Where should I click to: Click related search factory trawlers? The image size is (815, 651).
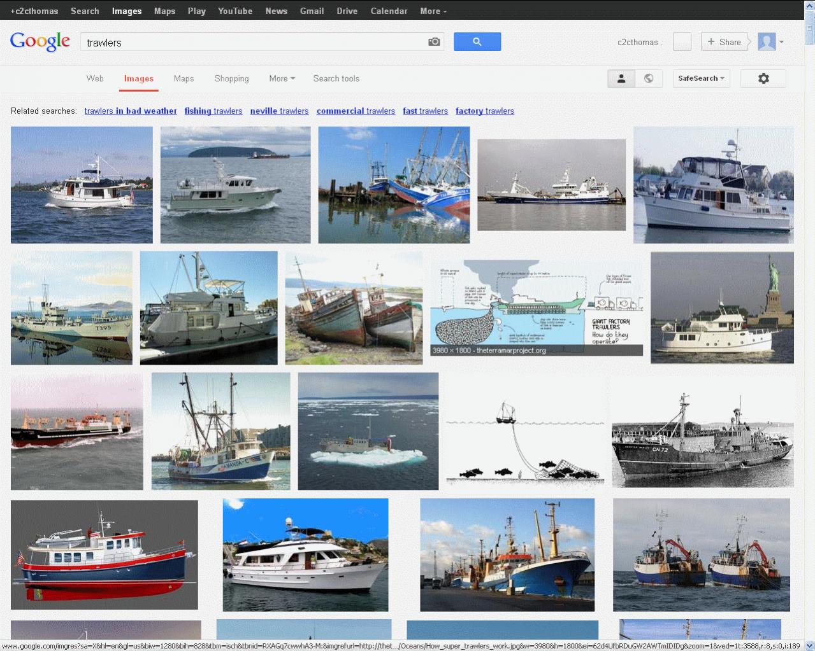tap(485, 111)
